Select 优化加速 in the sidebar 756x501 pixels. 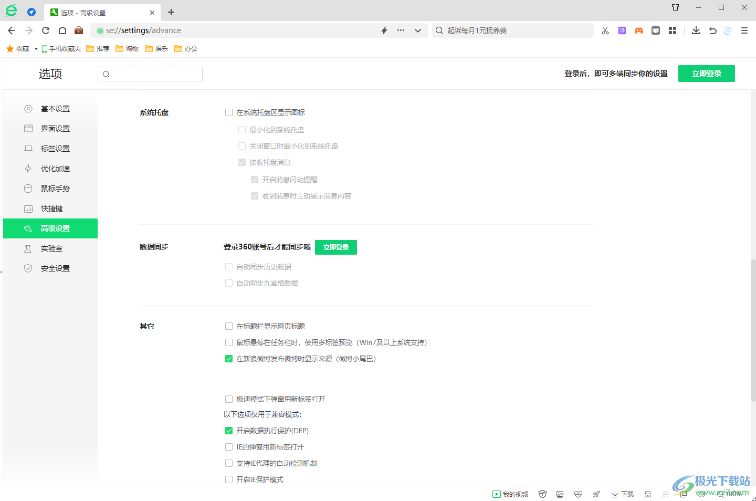(50, 169)
